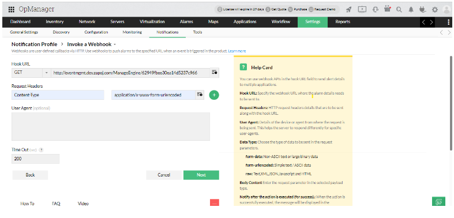Screen dimensions: 454x218
Task: Expand the Invoke a Webhook dropdown arrow
Action: [115, 44]
